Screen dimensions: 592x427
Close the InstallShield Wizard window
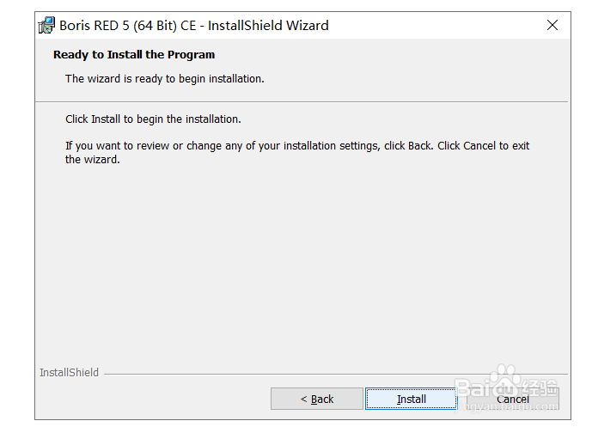pos(552,25)
